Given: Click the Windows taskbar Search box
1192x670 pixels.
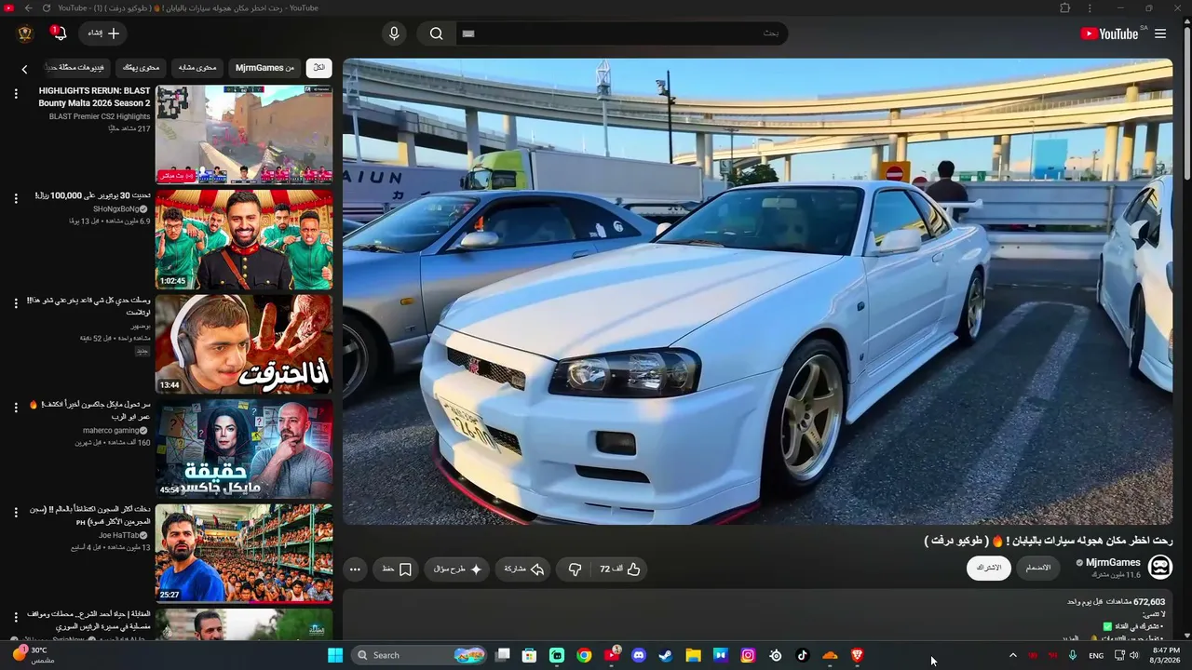Looking at the screenshot, I should pos(421,655).
